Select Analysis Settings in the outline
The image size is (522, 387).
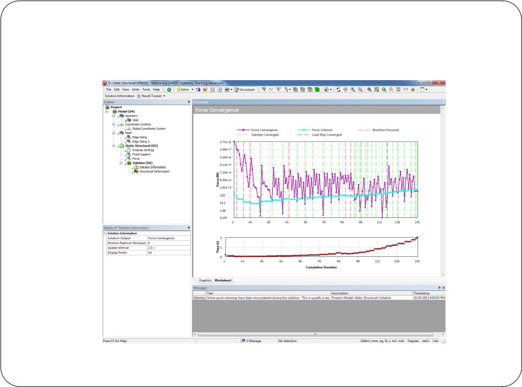143,150
